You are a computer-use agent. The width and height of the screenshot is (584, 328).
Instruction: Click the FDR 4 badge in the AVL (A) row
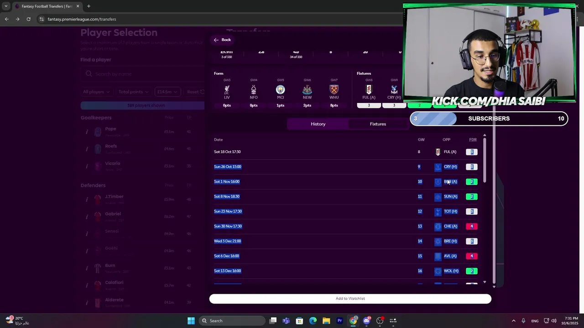(x=472, y=256)
